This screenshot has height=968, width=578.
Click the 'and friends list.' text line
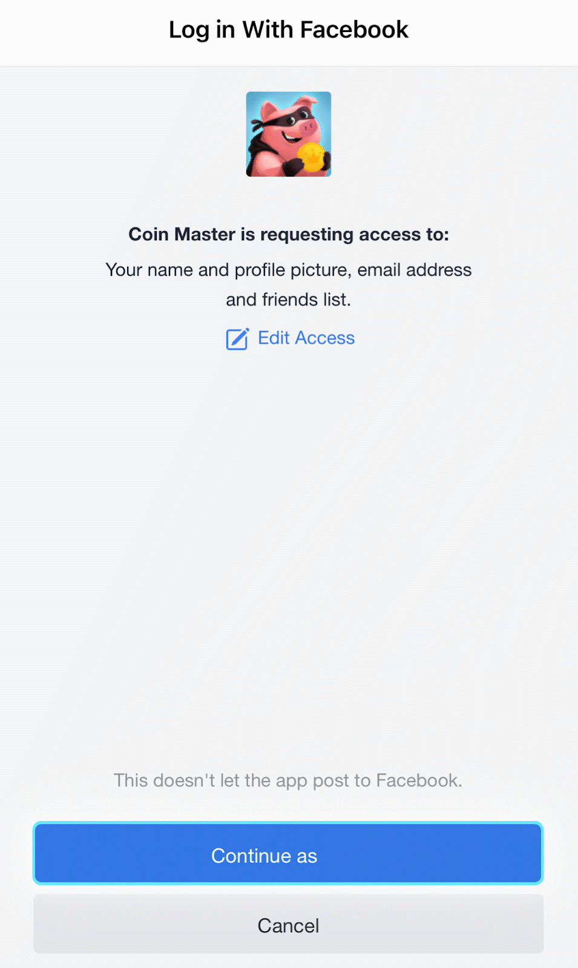(289, 299)
